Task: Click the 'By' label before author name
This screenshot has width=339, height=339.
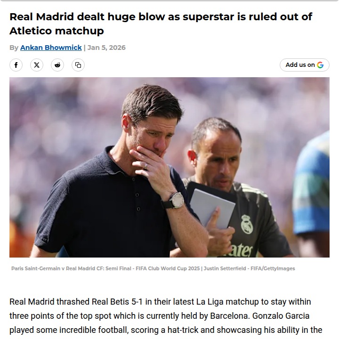Action: [x=14, y=48]
